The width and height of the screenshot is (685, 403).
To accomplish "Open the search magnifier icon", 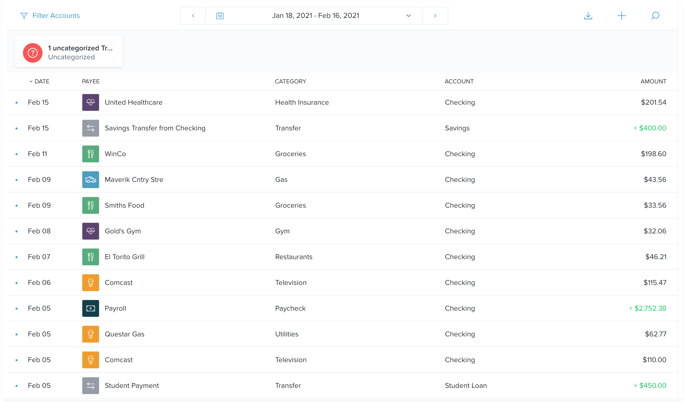I will click(x=655, y=16).
